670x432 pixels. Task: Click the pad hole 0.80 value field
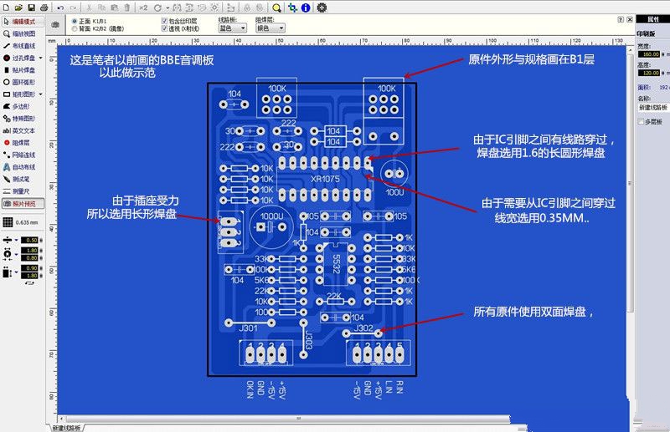pos(30,257)
